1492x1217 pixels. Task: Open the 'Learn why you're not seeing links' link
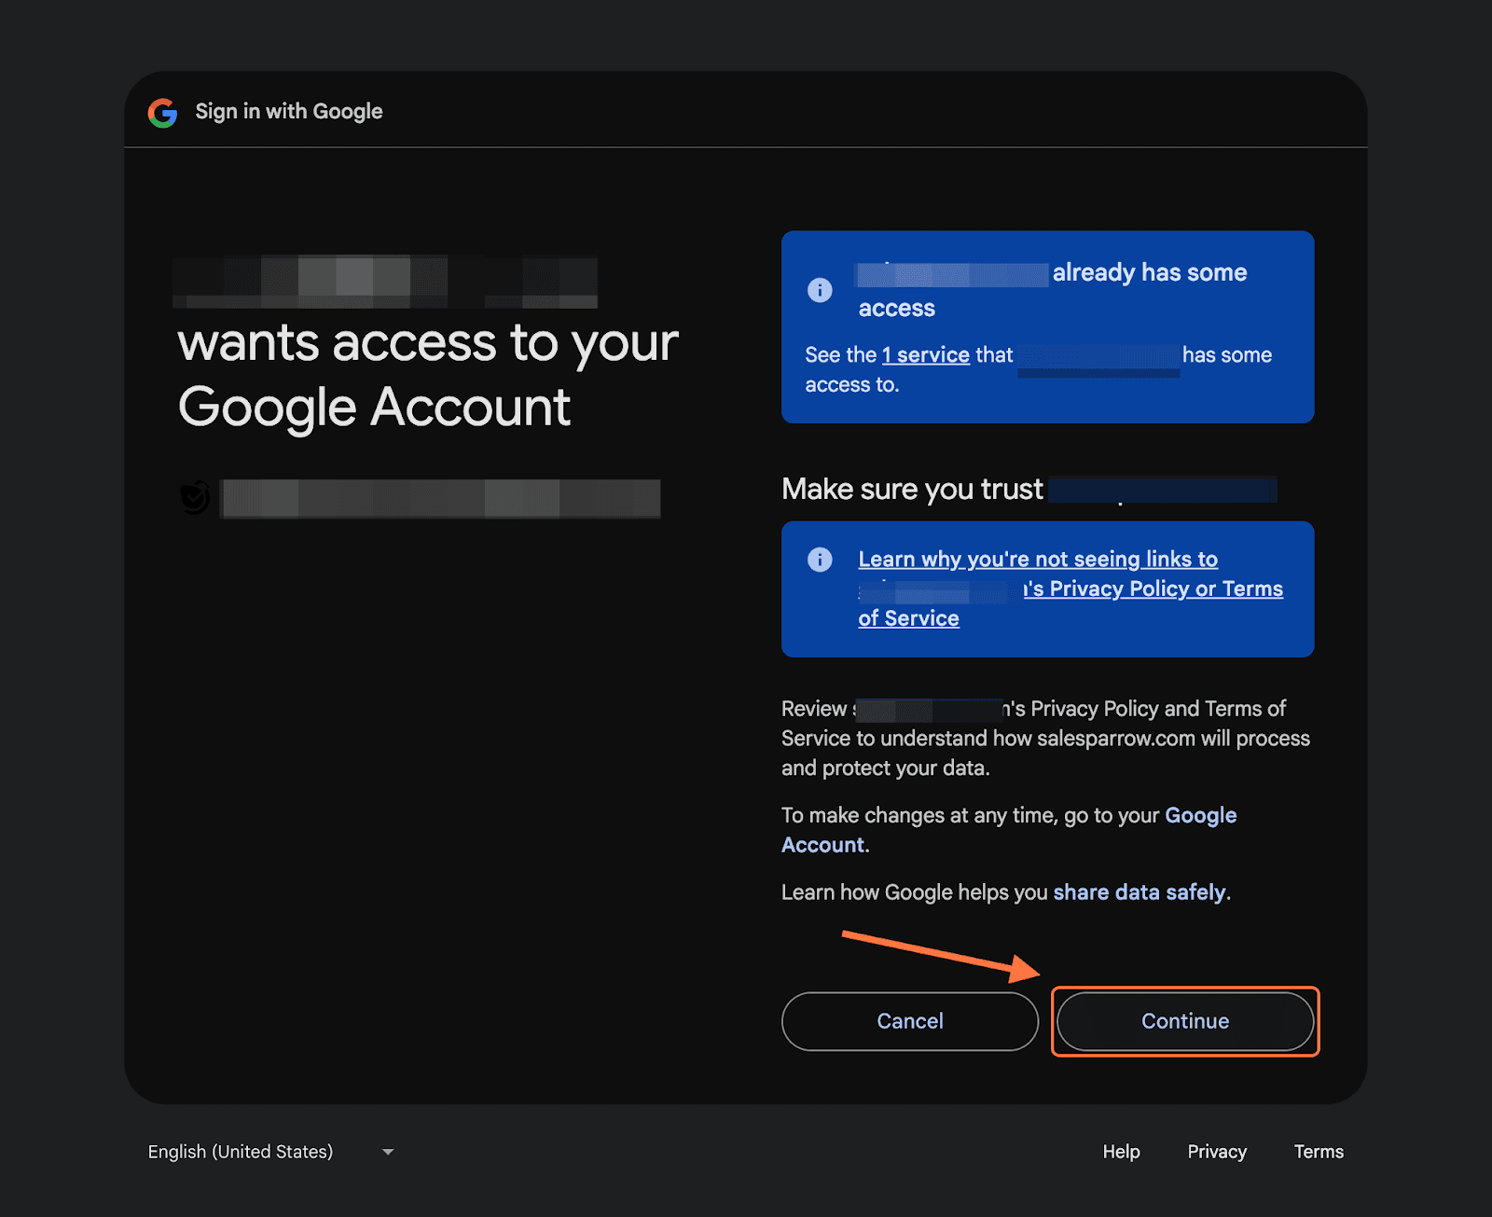(x=1037, y=560)
